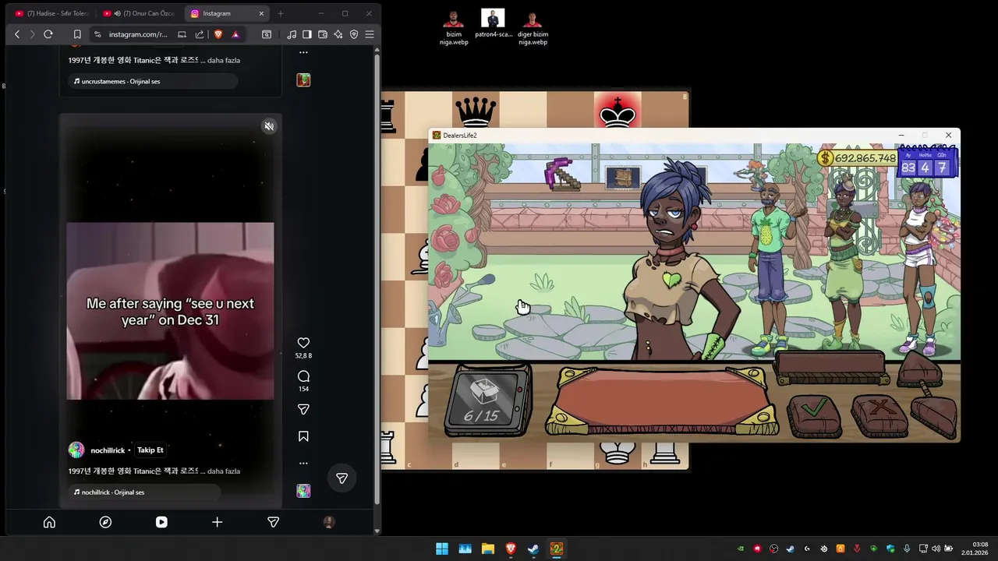Open Instagram direct messages in bottom nav
Viewport: 998px width, 561px height.
(x=274, y=522)
